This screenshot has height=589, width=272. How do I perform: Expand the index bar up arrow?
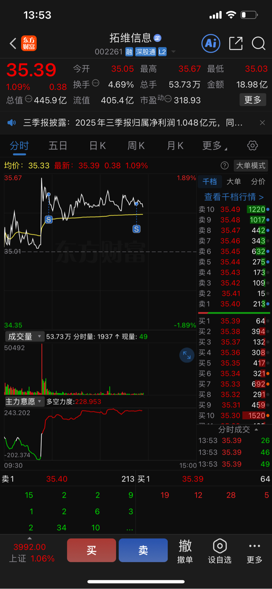coord(29,538)
